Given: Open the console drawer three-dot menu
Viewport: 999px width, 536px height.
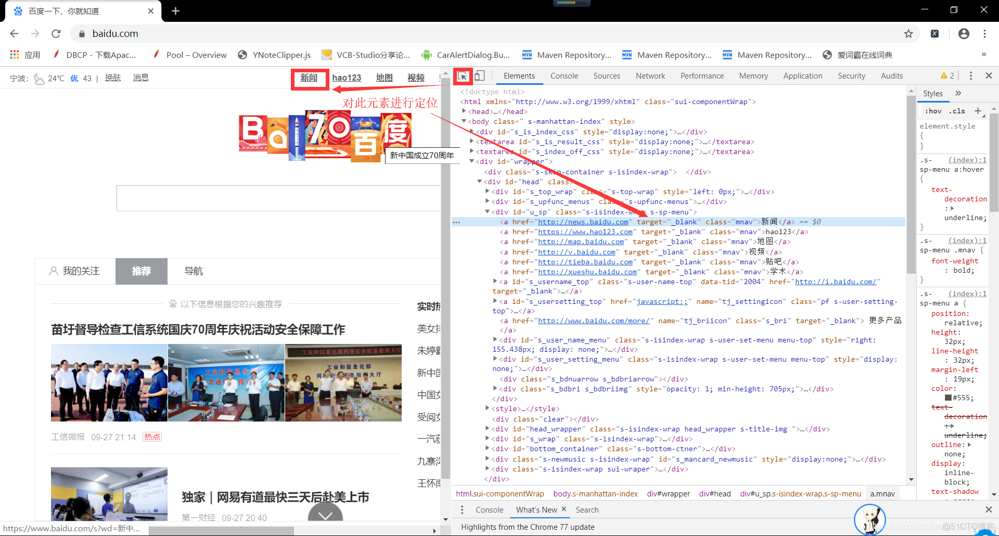Looking at the screenshot, I should point(462,510).
